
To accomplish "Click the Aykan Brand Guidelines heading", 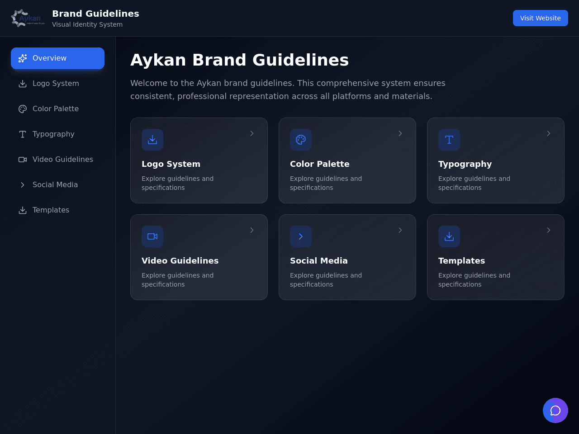I will click(240, 60).
